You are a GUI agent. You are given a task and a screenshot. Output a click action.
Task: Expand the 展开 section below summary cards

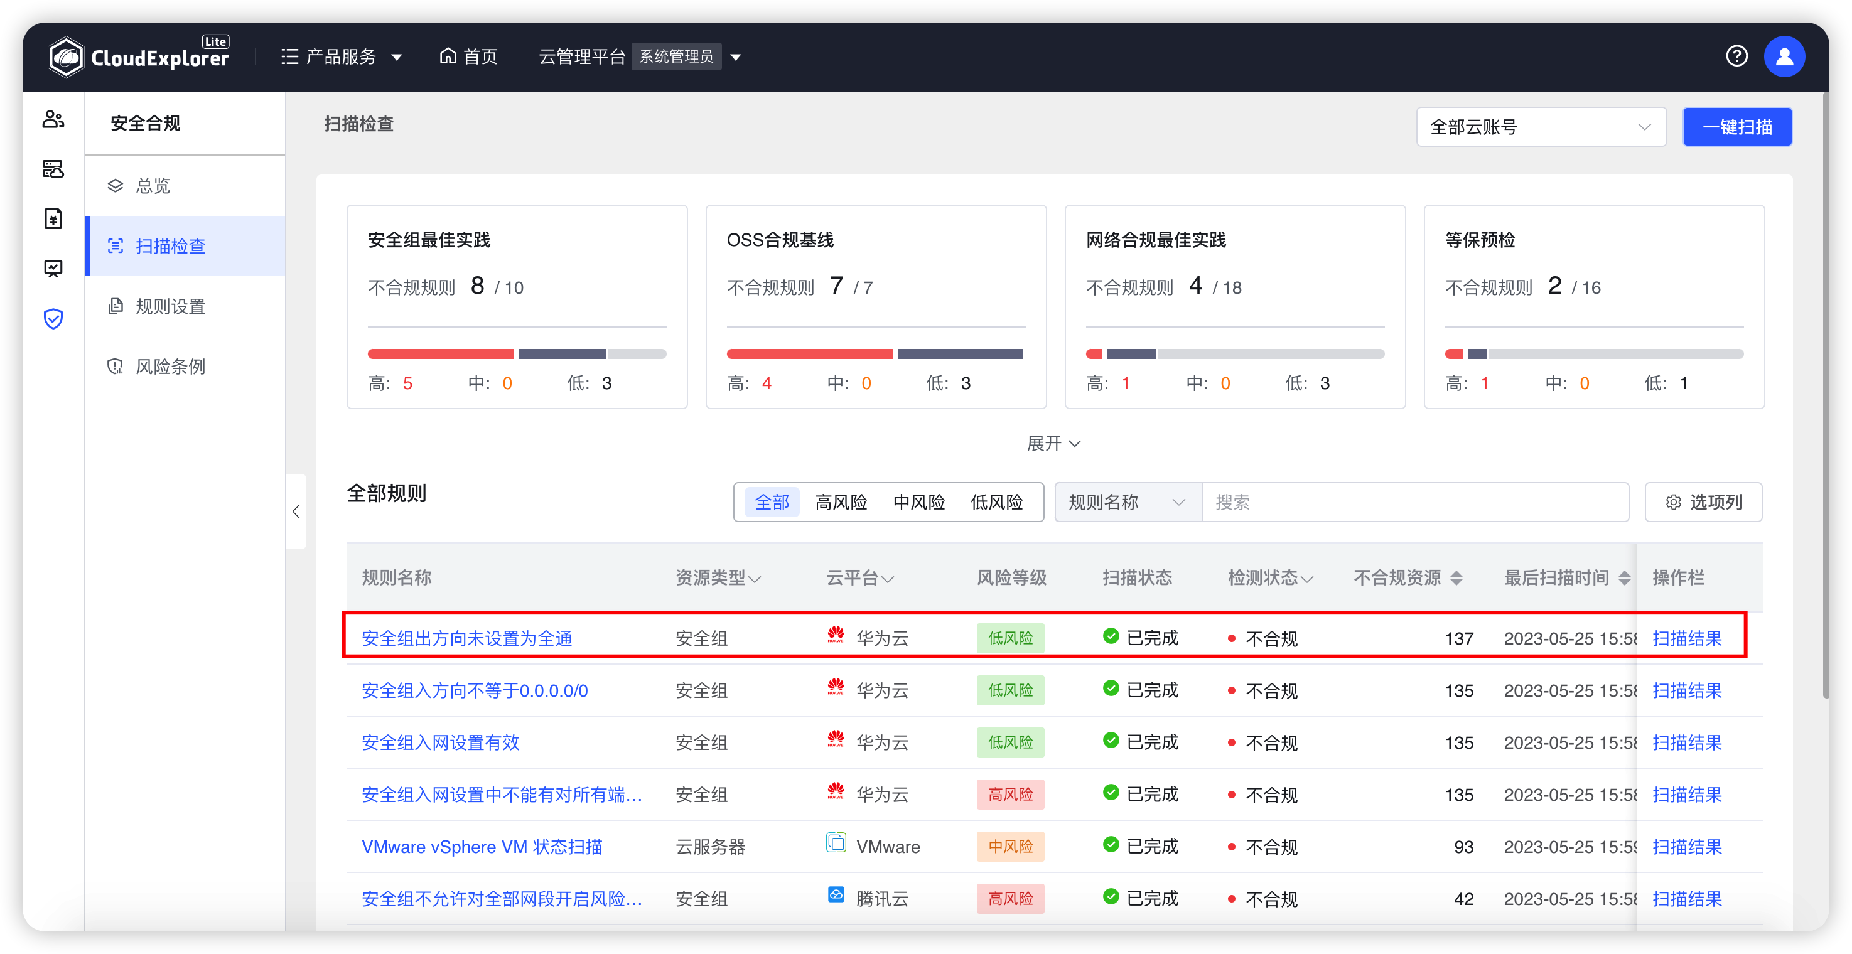pos(1053,443)
